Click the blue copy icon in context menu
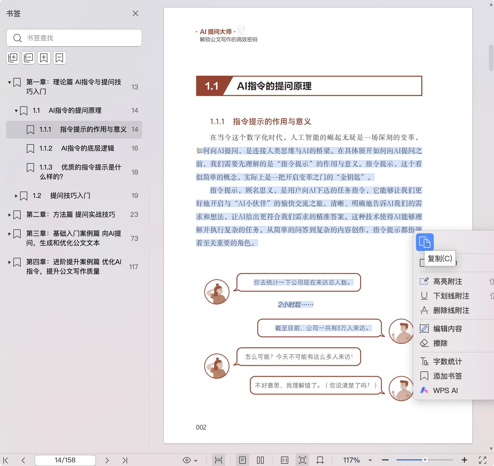 [425, 242]
